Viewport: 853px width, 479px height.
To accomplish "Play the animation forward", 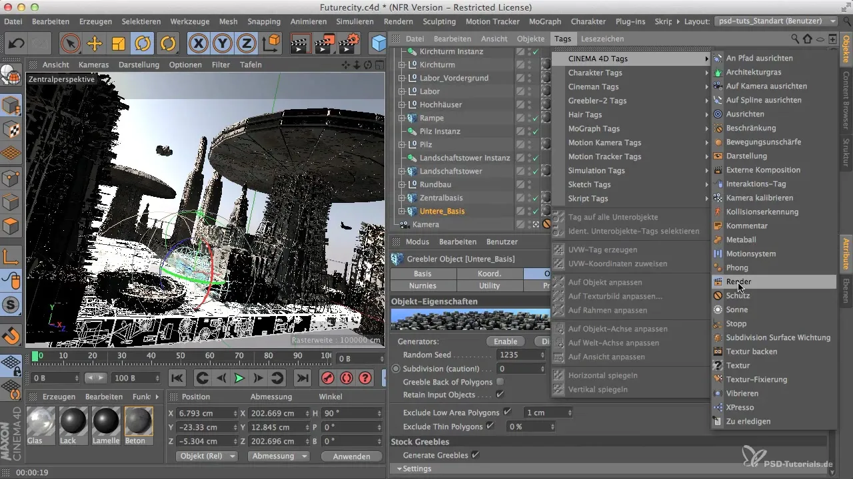I will coord(239,378).
